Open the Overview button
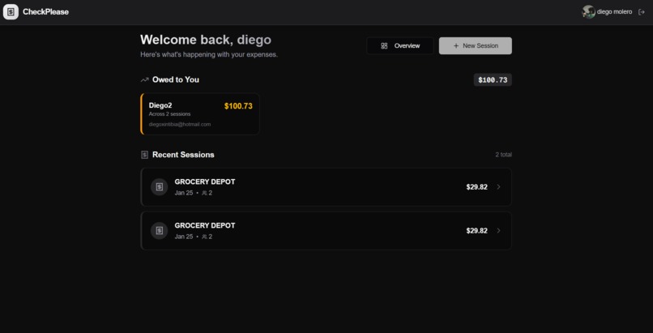 (x=400, y=46)
